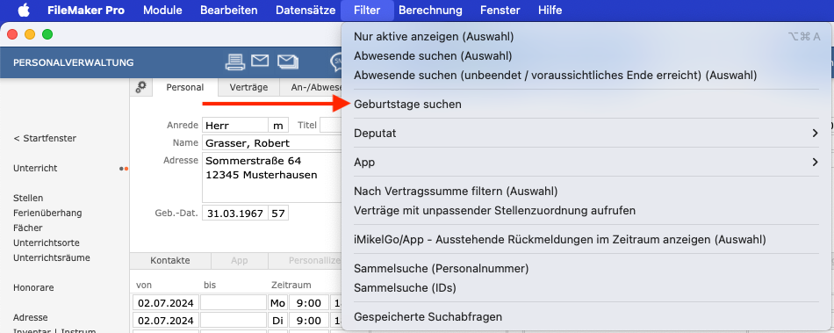The width and height of the screenshot is (834, 333).
Task: Click the Anrede field containing Herr
Action: 235,125
